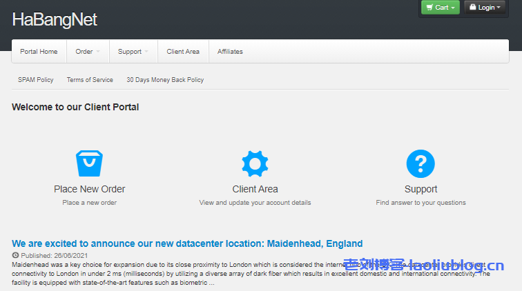The width and height of the screenshot is (522, 291).
Task: Open the SPAM Policy link
Action: [x=36, y=80]
